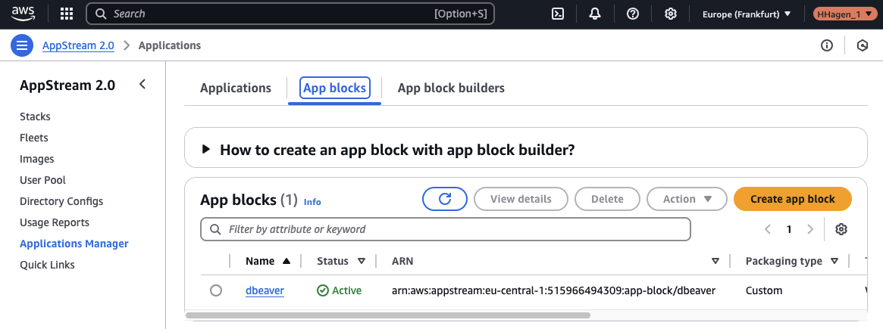
Task: Collapse the AppStream 2.0 sidebar
Action: pyautogui.click(x=142, y=85)
